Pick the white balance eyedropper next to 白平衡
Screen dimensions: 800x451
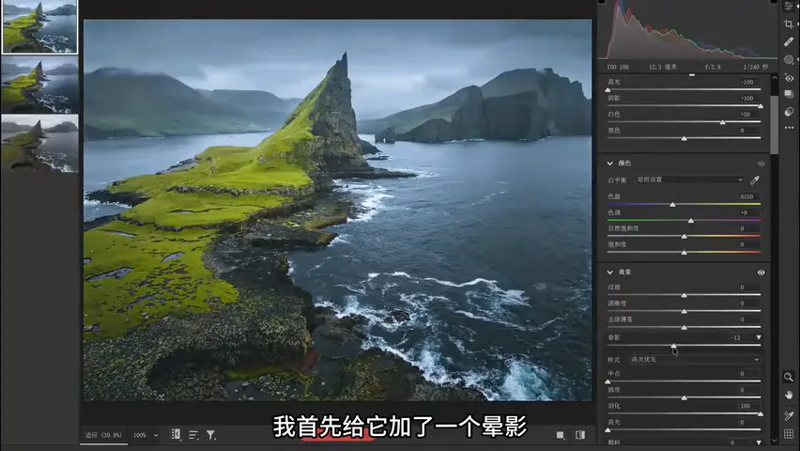pos(755,179)
